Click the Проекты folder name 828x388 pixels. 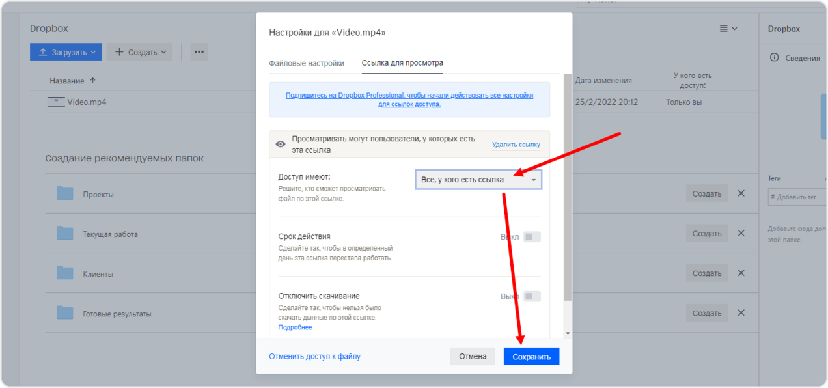(x=98, y=194)
